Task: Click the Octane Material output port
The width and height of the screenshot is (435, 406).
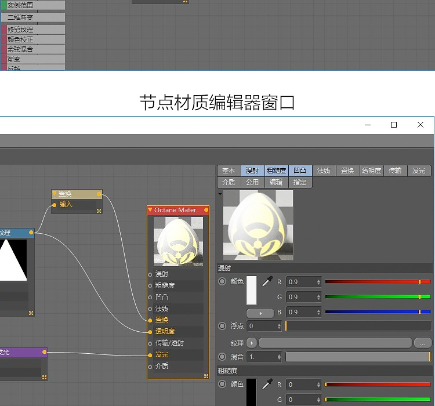Action: click(x=206, y=210)
